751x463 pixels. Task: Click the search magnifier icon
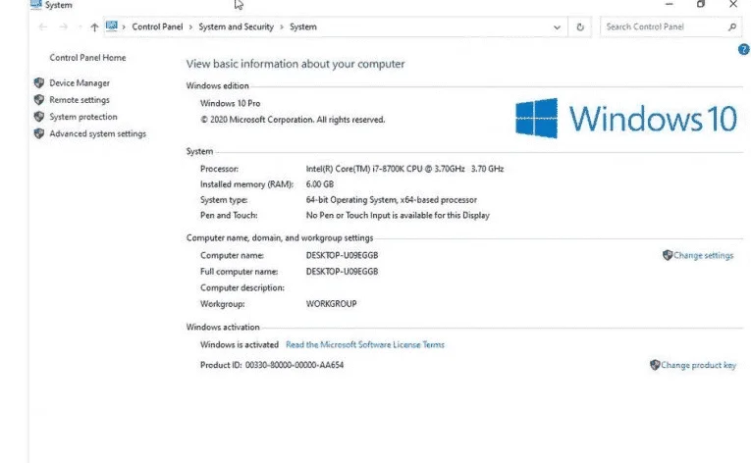point(731,27)
